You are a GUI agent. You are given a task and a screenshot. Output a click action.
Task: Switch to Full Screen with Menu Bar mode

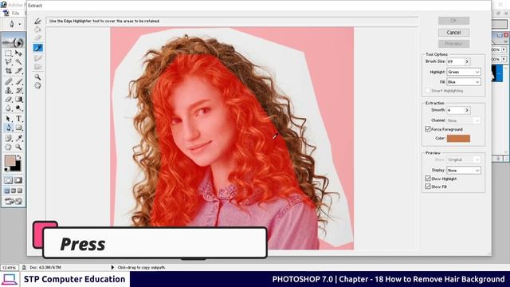[14, 191]
